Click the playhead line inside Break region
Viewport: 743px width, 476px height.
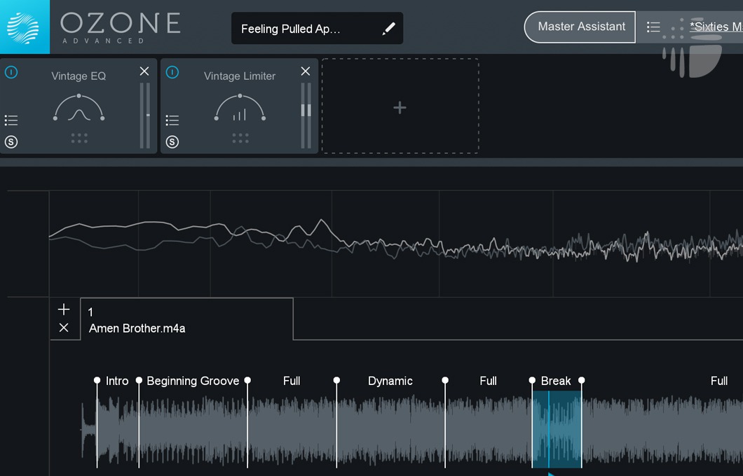549,429
